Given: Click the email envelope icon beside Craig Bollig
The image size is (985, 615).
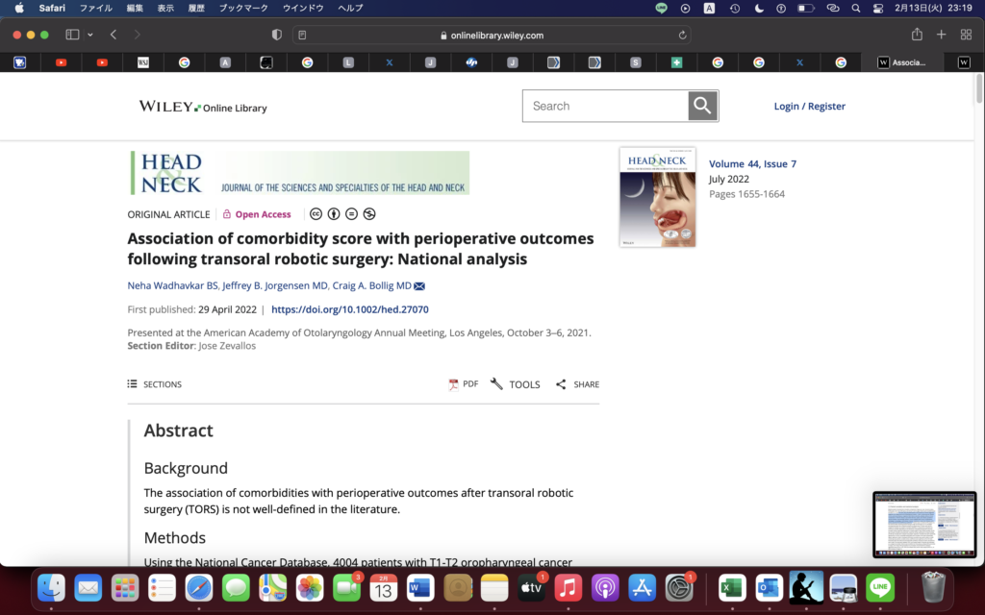Looking at the screenshot, I should pos(419,286).
